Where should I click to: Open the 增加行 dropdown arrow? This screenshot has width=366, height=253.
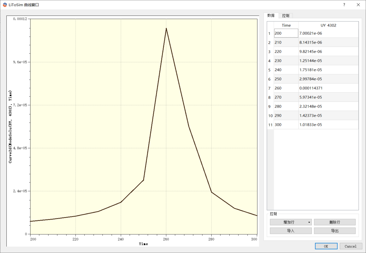pyautogui.click(x=309, y=222)
